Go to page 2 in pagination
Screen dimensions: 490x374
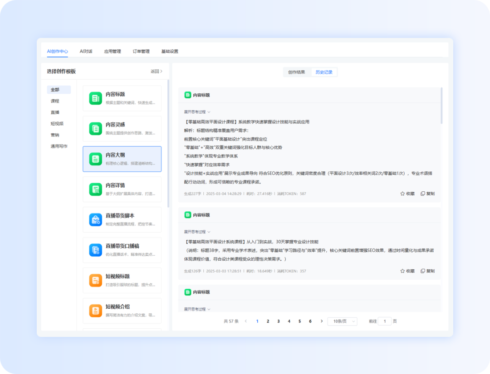point(268,321)
